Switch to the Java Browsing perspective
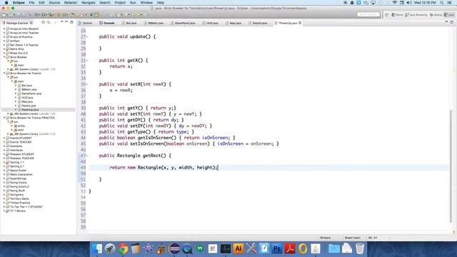457x257 pixels. point(416,14)
